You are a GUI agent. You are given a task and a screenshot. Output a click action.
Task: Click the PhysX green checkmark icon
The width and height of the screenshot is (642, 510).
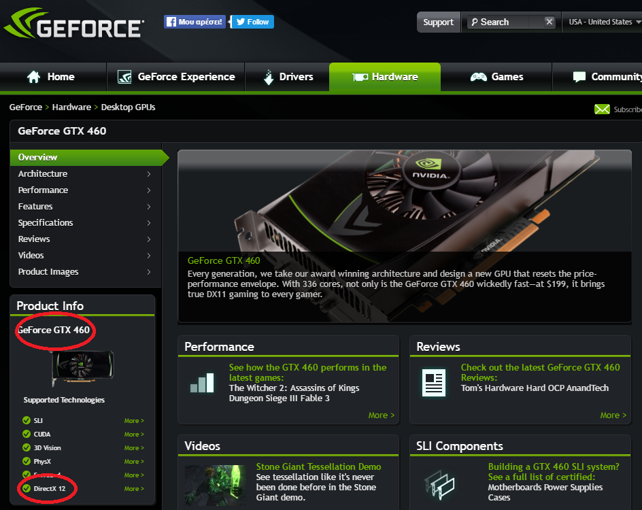click(x=27, y=461)
